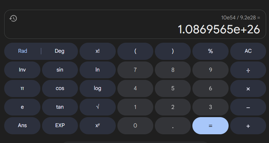Choose the division operator

coord(248,70)
